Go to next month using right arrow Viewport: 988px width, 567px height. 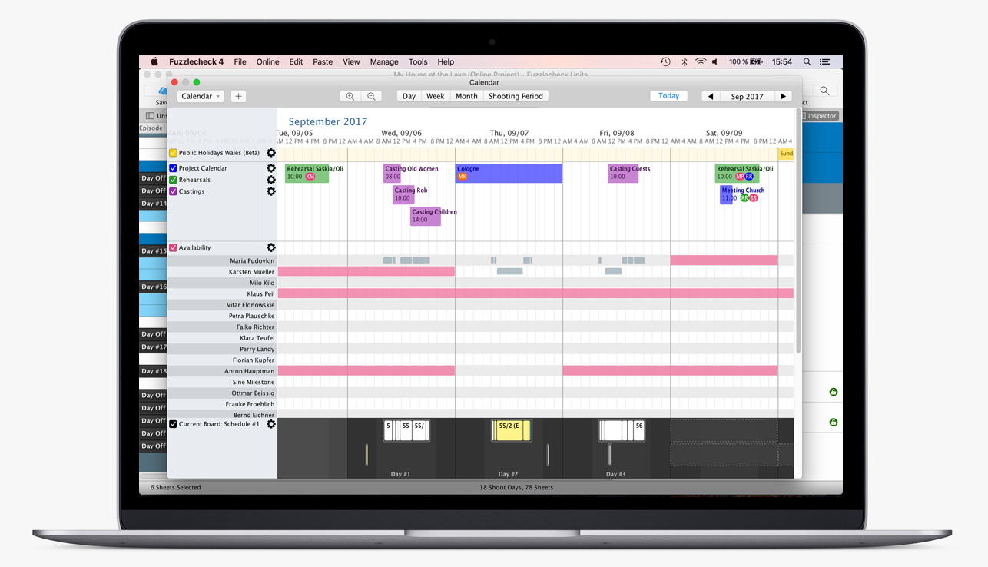point(783,96)
